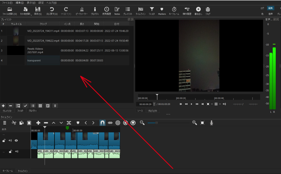Open the 設定 menu
The width and height of the screenshot is (281, 174).
pyautogui.click(x=41, y=3)
